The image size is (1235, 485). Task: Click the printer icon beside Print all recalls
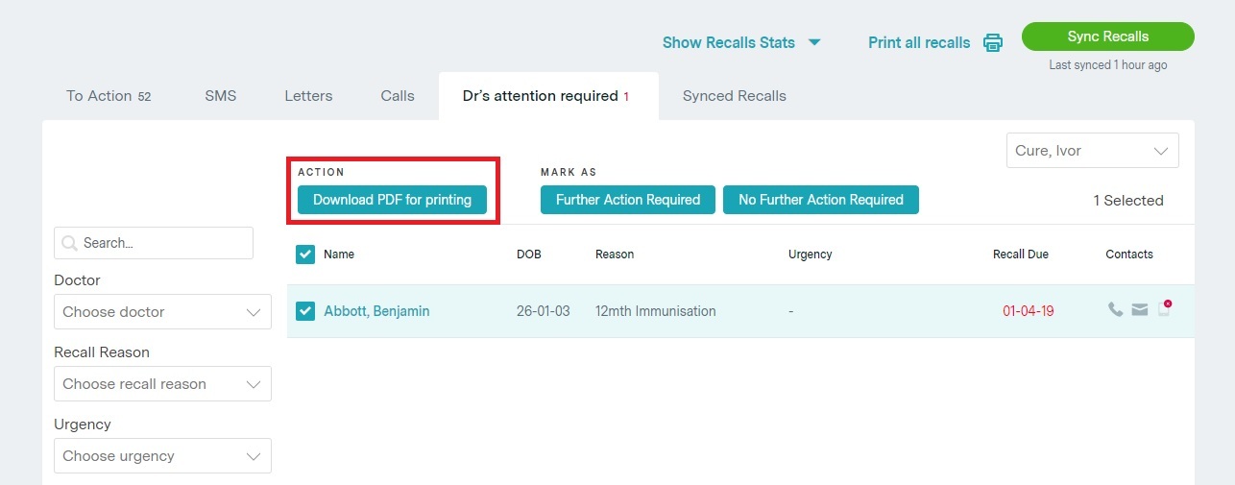(x=993, y=42)
